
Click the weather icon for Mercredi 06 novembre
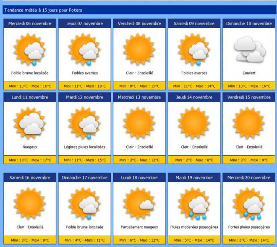30,49
